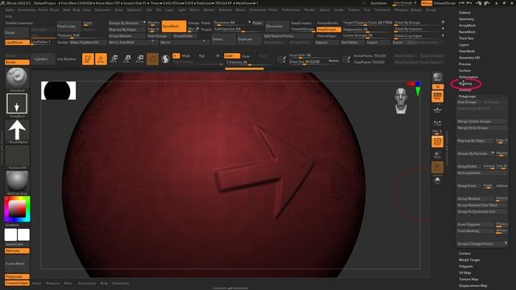Open the arrow BrushAlpha selector
516x290 pixels.
tap(17, 130)
